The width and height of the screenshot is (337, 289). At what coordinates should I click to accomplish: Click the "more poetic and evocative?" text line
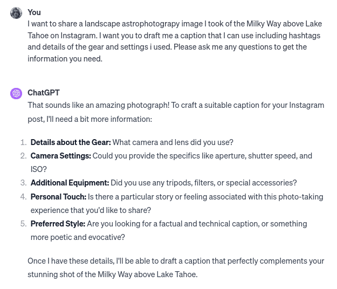tap(78, 237)
